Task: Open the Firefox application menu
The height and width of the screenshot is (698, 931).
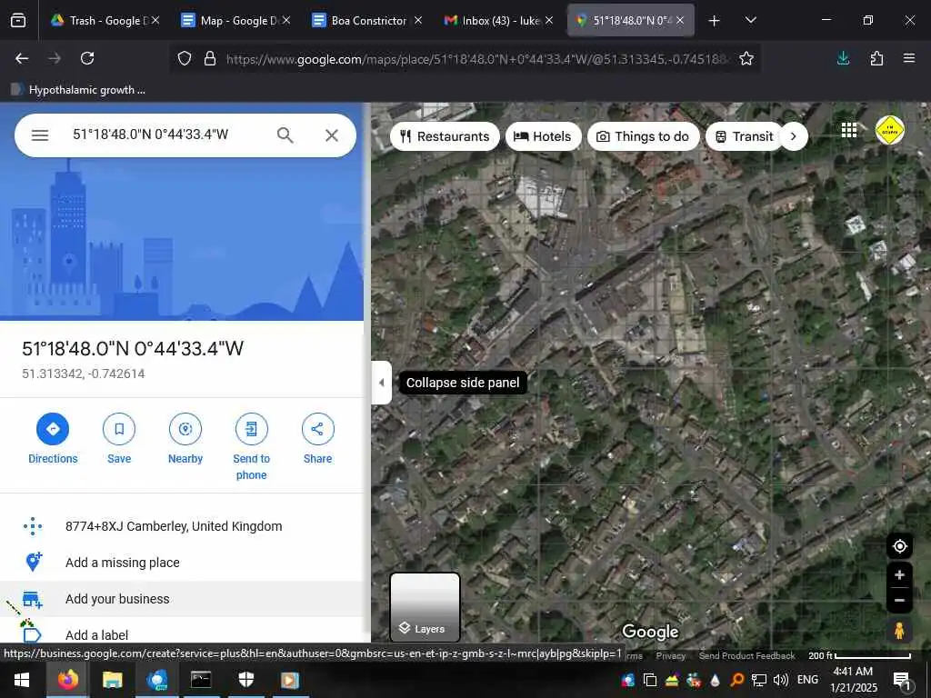Action: 909,58
